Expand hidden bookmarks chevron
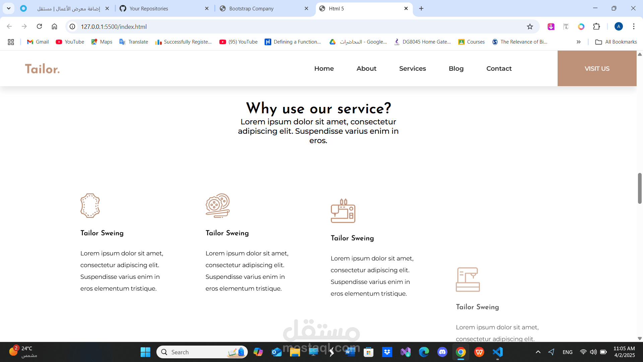Viewport: 643px width, 362px height. tap(578, 42)
